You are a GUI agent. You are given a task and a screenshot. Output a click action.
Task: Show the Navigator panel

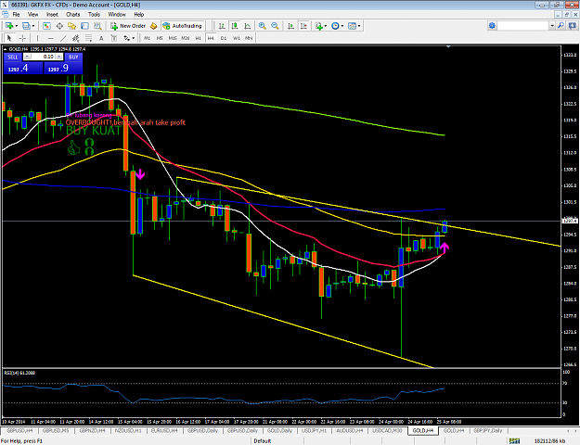pyautogui.click(x=71, y=26)
